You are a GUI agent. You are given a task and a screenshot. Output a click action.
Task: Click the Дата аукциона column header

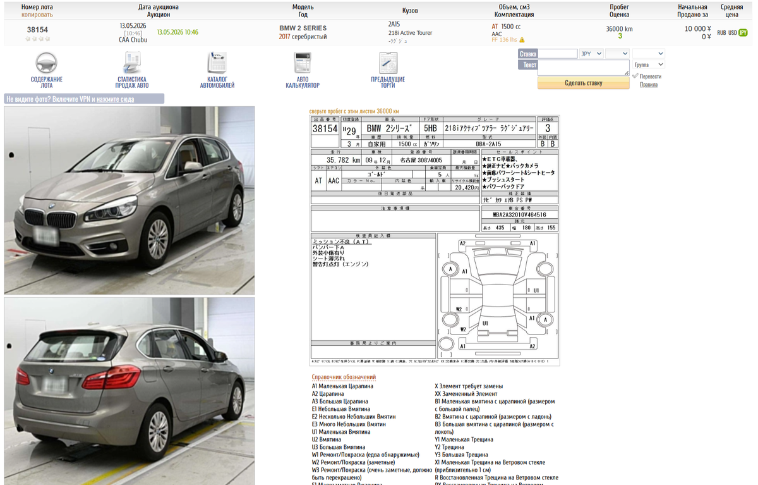tap(159, 7)
